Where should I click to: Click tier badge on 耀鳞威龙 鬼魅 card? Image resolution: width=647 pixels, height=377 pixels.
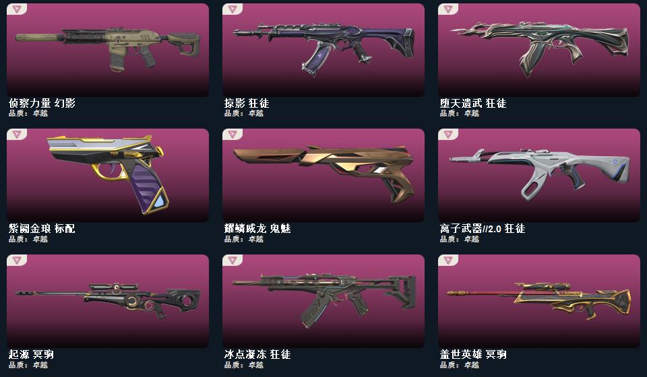click(233, 135)
